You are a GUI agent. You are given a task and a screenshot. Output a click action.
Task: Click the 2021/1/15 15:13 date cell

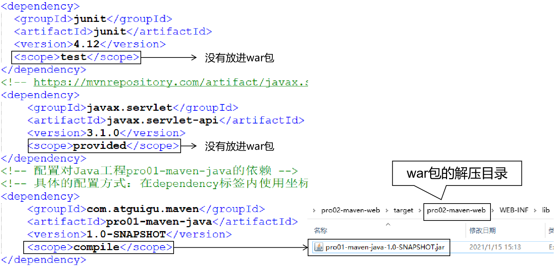point(495,247)
